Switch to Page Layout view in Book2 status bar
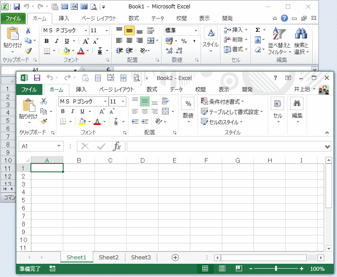 (x=222, y=269)
